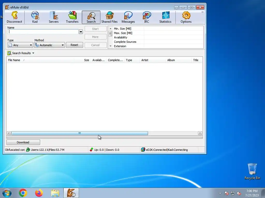This screenshot has height=198, width=265.
Task: Click the Disconnect toolbar icon
Action: point(14,17)
